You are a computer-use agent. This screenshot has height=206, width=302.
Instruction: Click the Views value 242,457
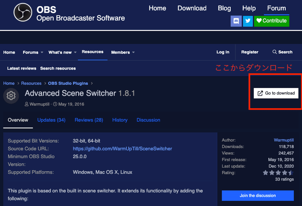pos(286,153)
